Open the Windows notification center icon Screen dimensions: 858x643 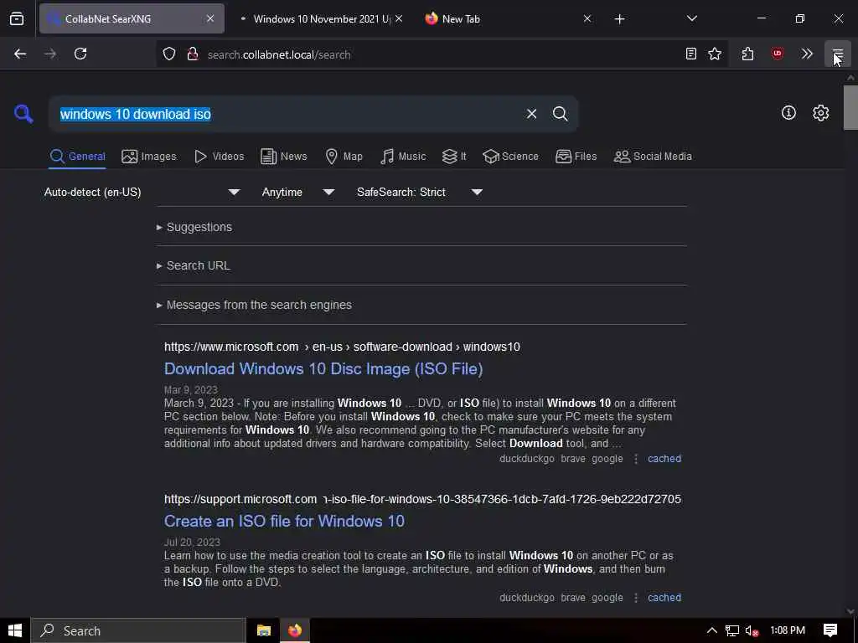click(830, 630)
